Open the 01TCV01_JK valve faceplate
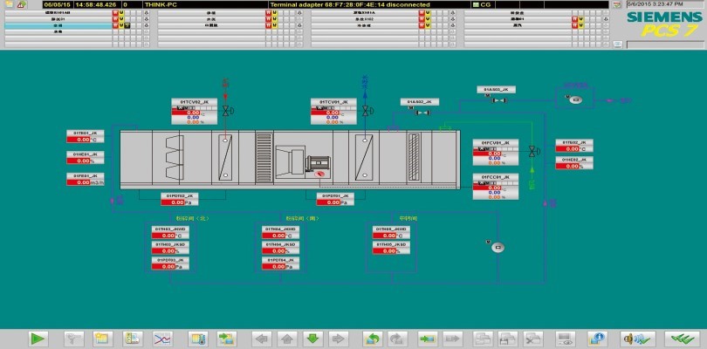The image size is (707, 349). (x=333, y=113)
